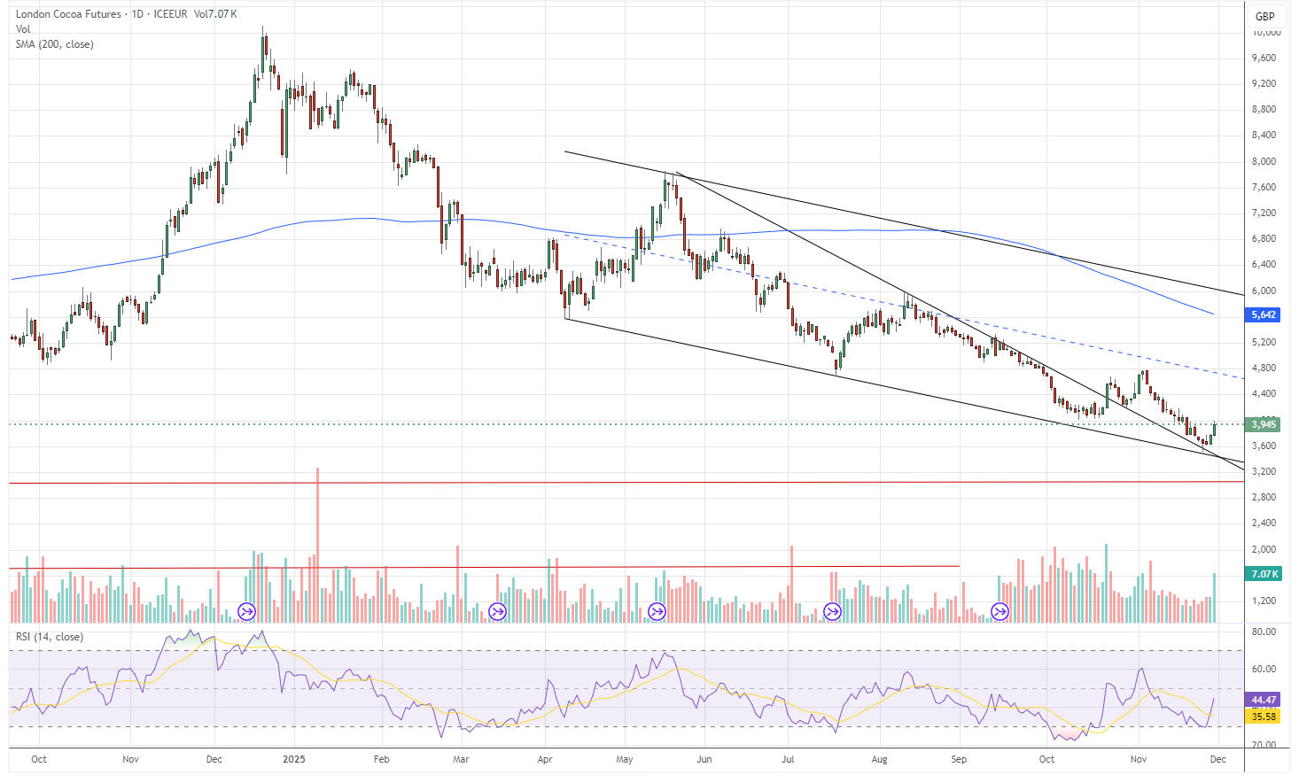Click the contract rollover icon below July volume bars
Image resolution: width=1299 pixels, height=783 pixels.
[831, 610]
